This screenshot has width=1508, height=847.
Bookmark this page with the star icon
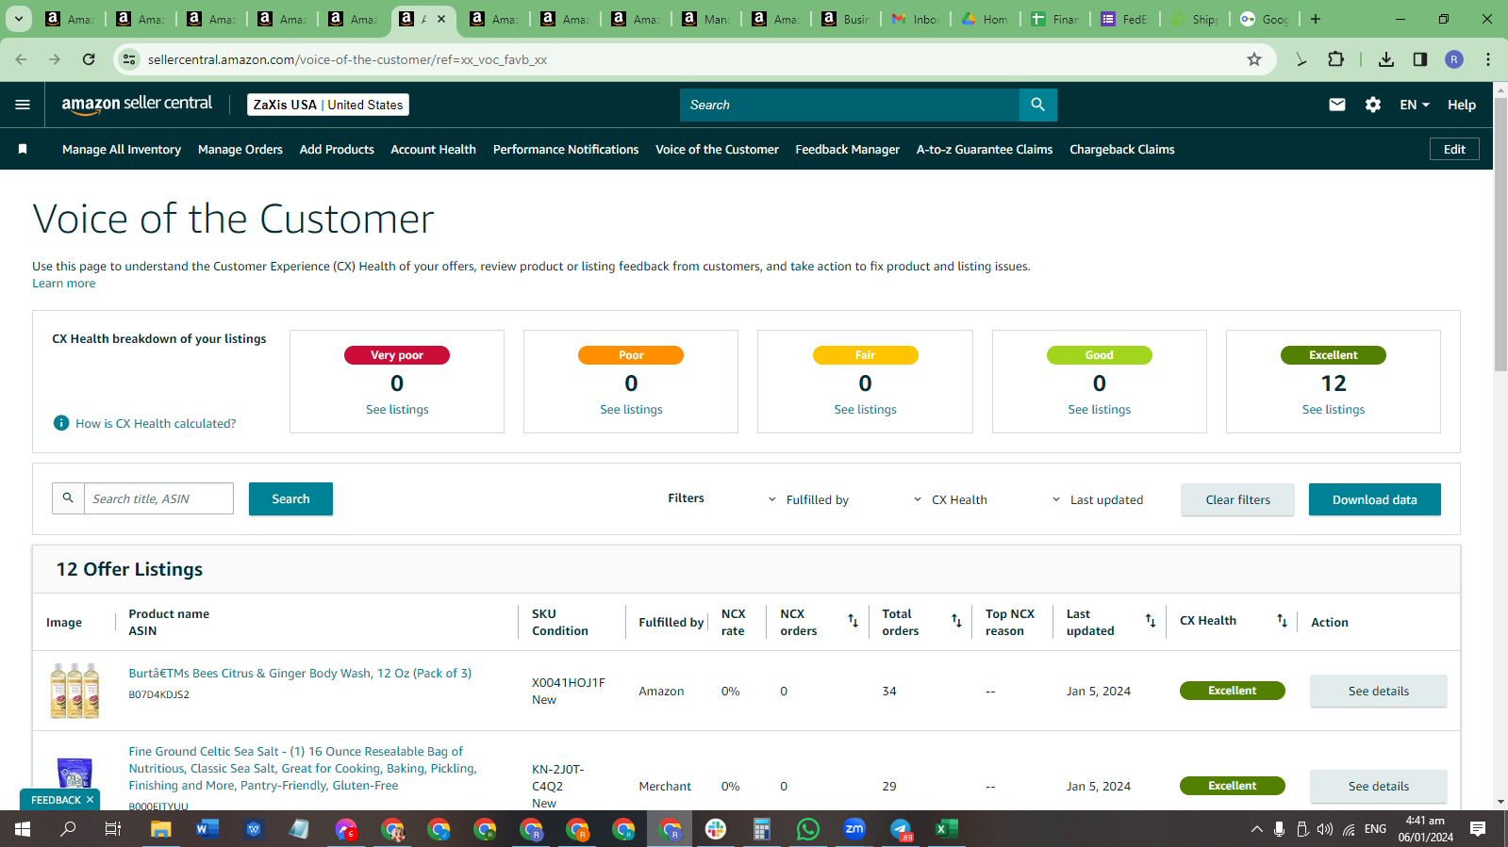pyautogui.click(x=1254, y=59)
